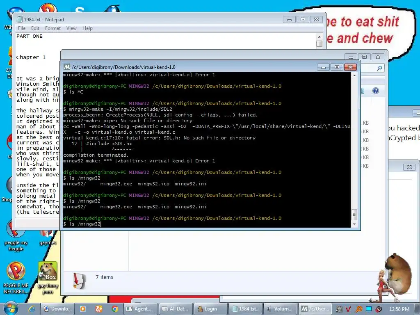Close the MinGW terminal window

(350, 67)
